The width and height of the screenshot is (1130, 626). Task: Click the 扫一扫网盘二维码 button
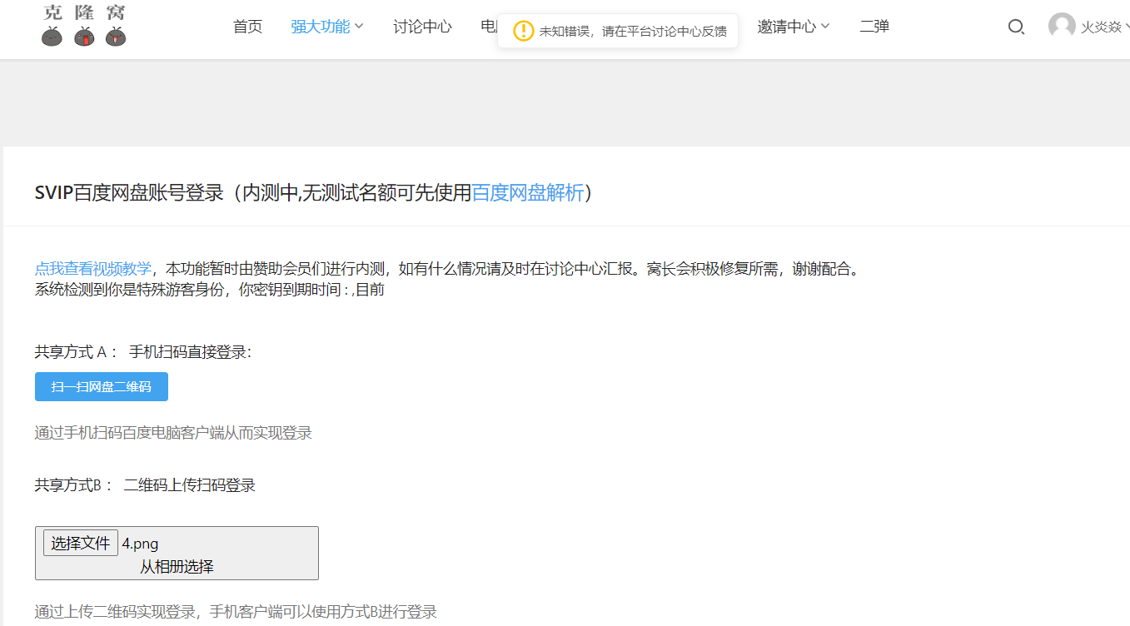click(102, 387)
